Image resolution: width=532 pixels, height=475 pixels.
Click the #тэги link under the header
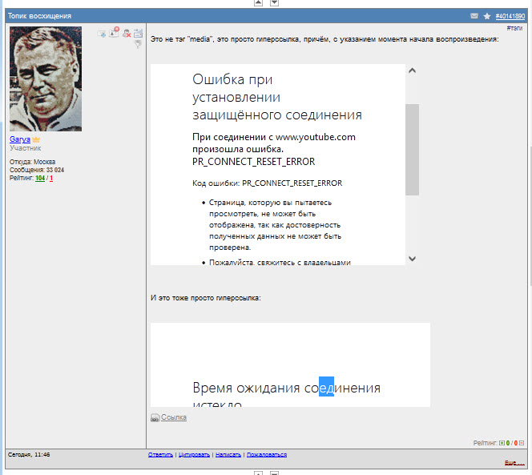click(x=514, y=28)
